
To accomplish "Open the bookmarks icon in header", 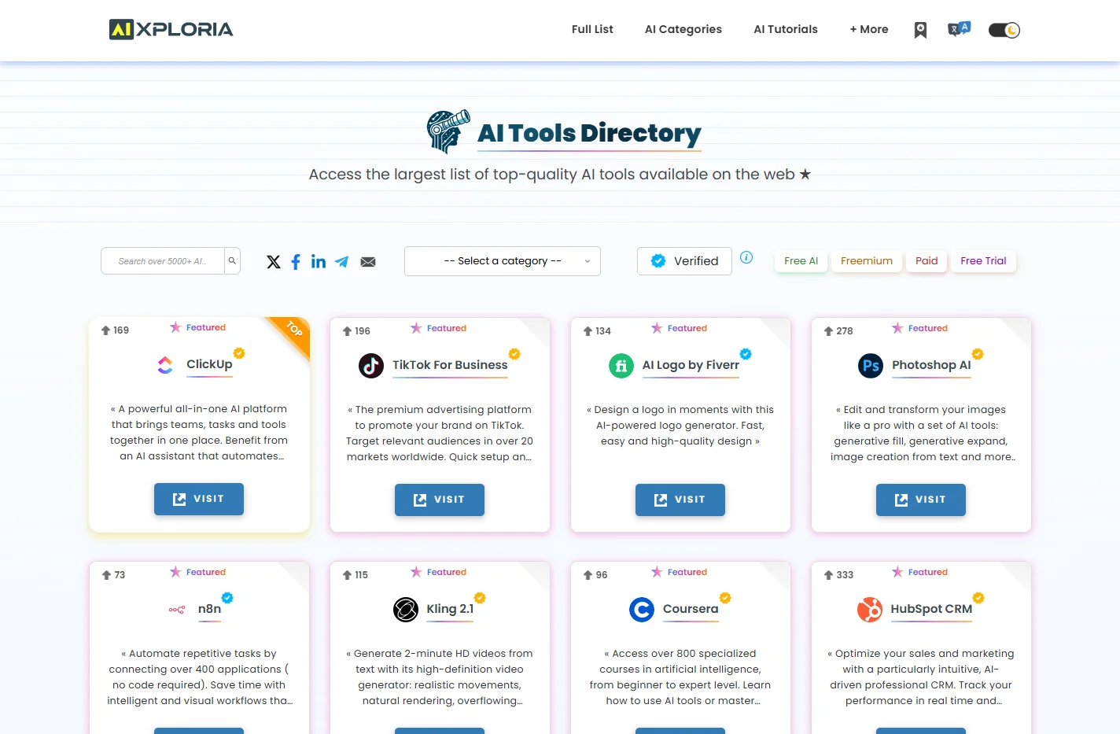I will tap(920, 30).
